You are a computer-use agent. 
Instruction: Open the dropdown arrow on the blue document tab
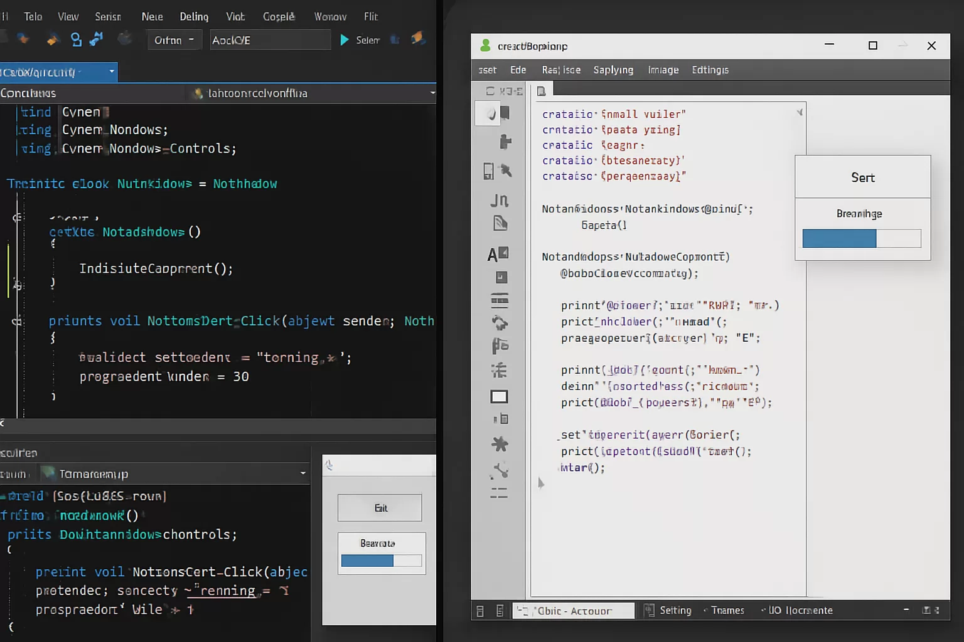[x=112, y=71]
